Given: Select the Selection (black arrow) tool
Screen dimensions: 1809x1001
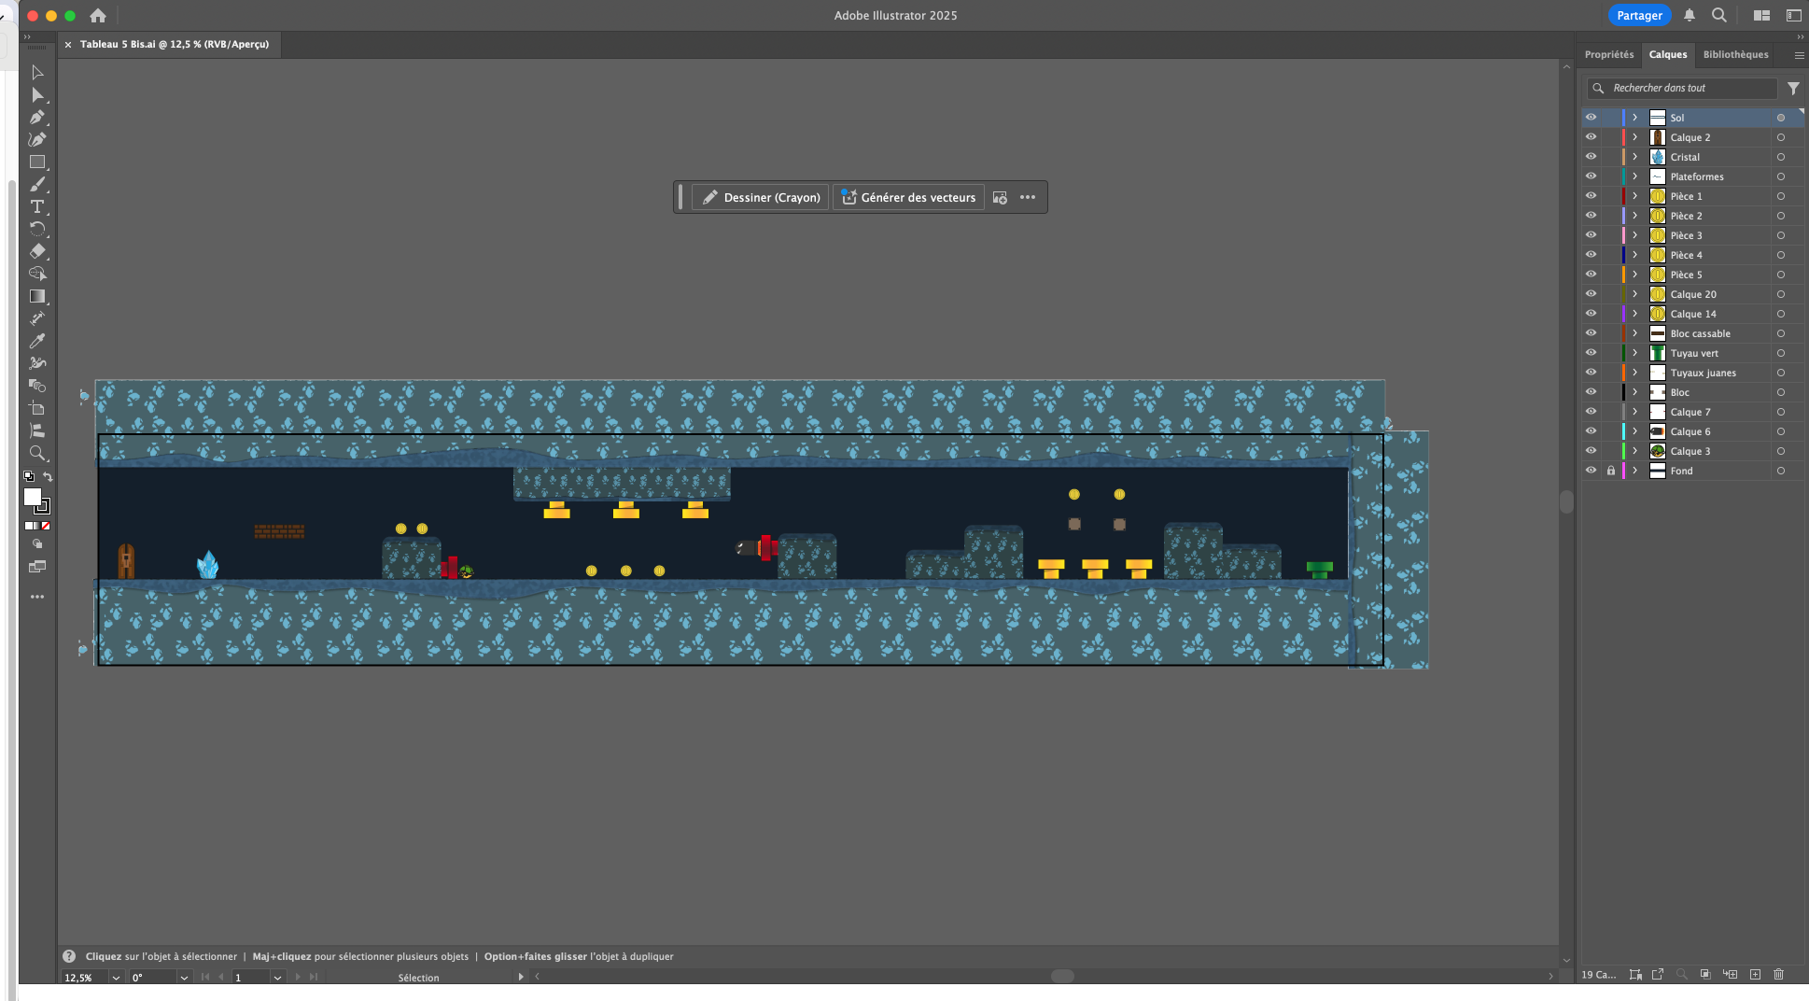Looking at the screenshot, I should click(37, 72).
